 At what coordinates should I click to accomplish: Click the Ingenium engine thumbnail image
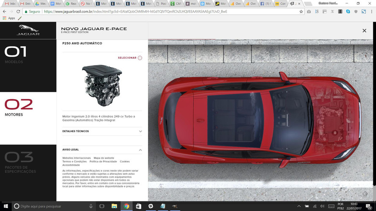[102, 85]
